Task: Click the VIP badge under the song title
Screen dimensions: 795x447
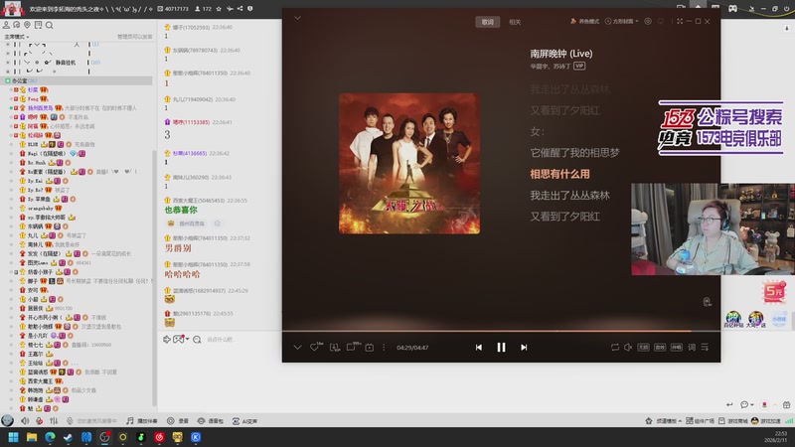Action: 579,66
